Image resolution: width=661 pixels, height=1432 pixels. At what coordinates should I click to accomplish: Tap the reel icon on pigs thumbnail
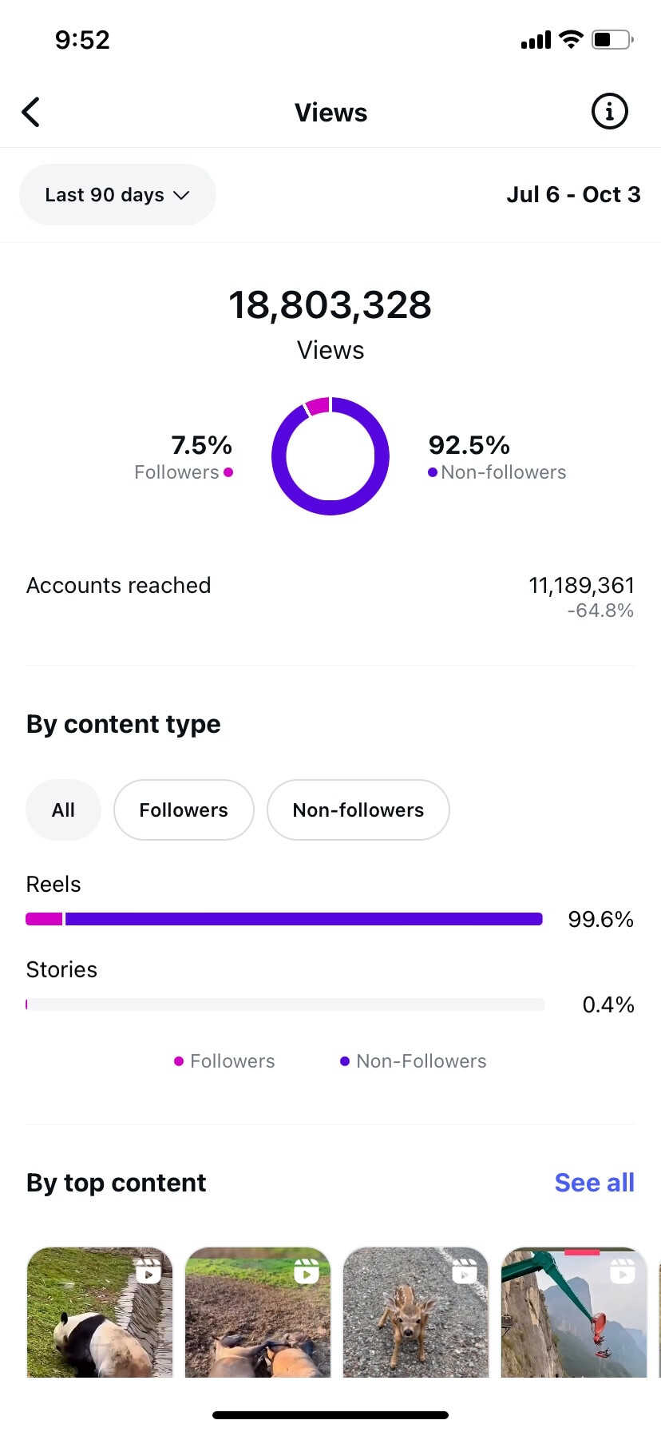coord(307,1271)
